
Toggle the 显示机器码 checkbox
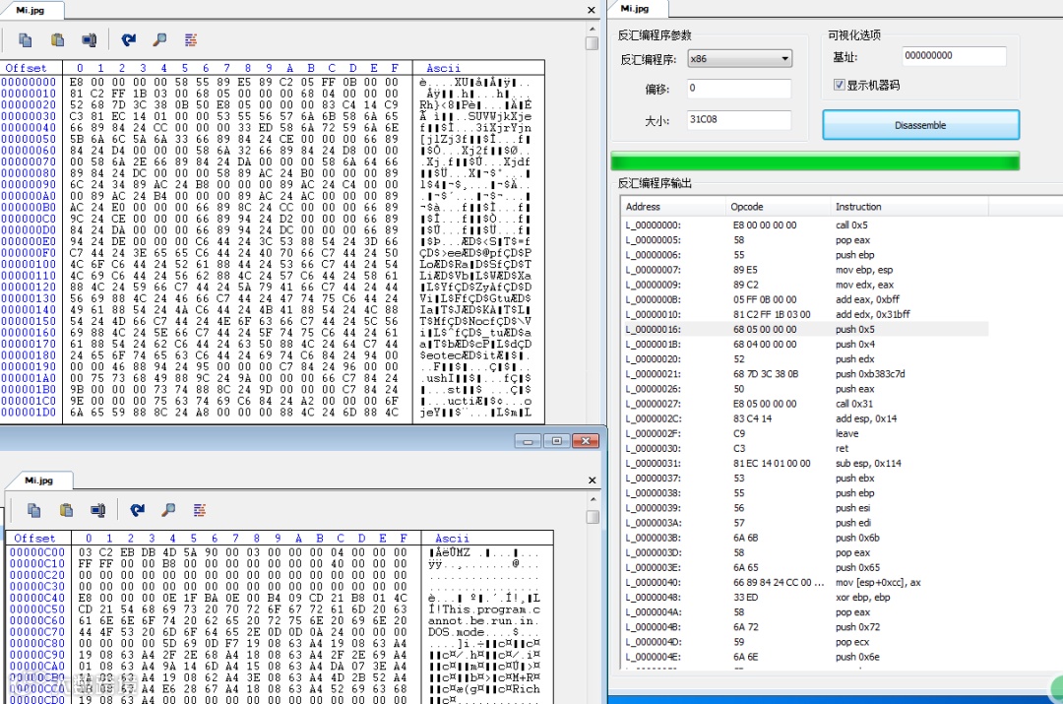pos(840,85)
